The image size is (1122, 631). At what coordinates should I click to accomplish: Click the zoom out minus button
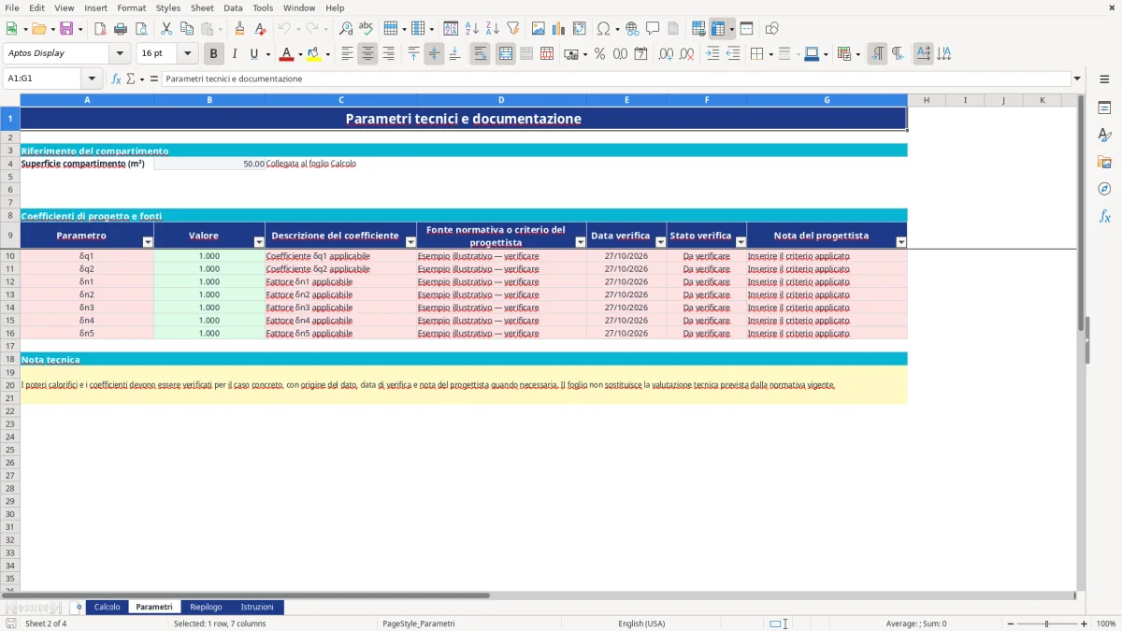click(x=1012, y=624)
